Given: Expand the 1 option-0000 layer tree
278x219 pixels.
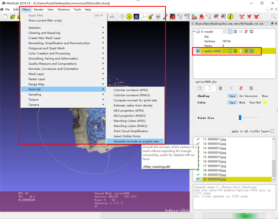Looking at the screenshot, I should tap(194, 51).
